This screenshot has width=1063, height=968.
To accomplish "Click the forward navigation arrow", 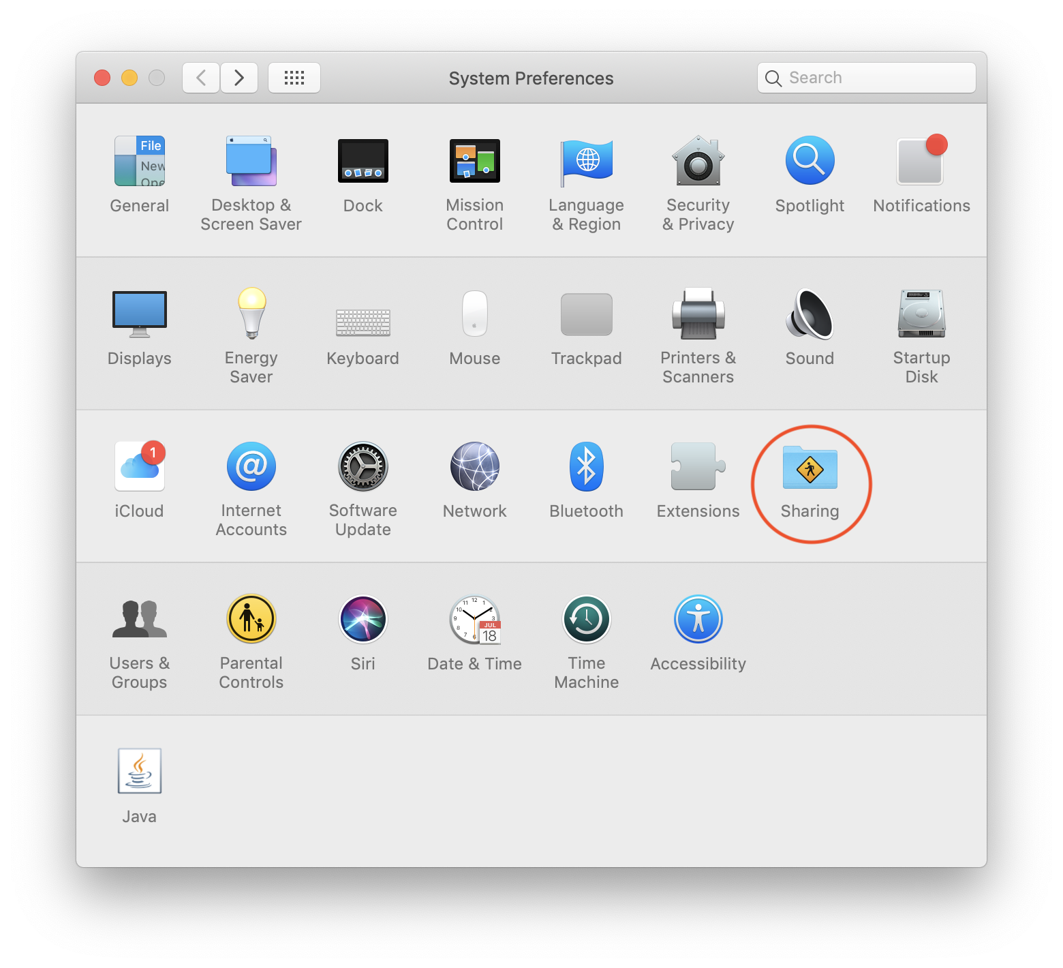I will 239,78.
